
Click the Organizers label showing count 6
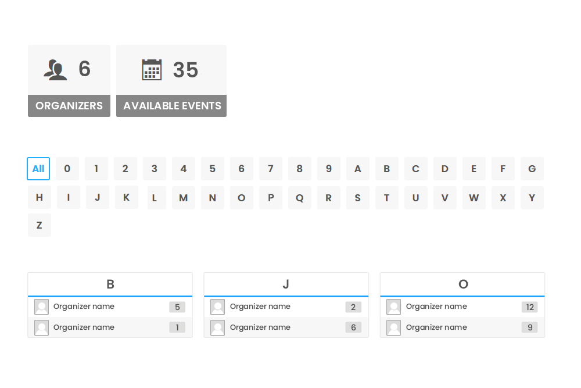[69, 106]
